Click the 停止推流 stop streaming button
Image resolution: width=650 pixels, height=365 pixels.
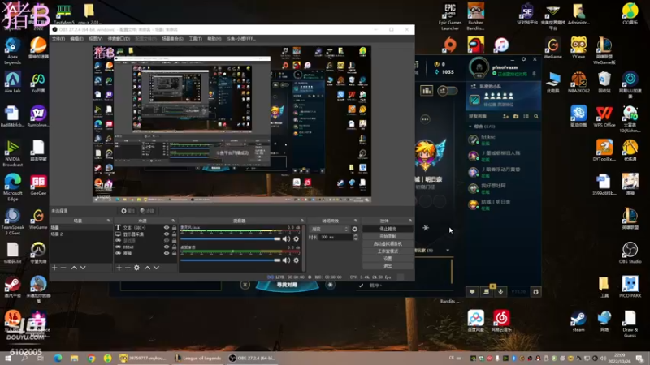point(388,229)
